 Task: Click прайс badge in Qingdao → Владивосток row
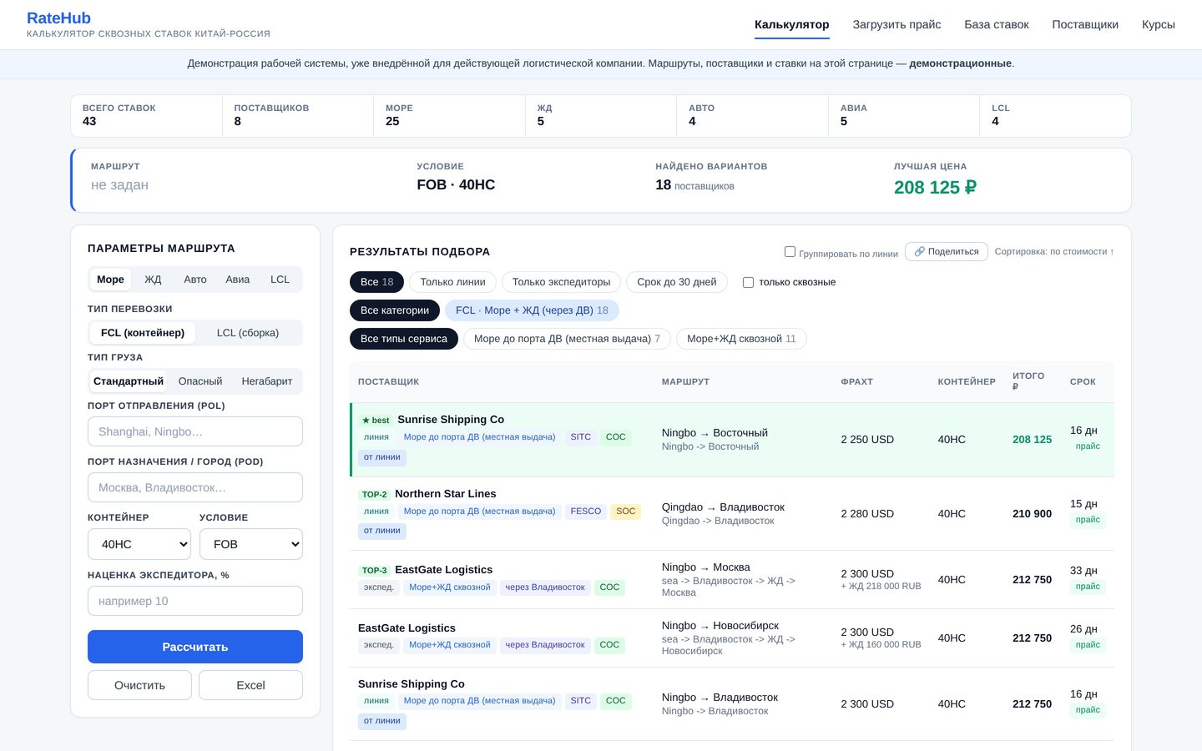pos(1088,520)
